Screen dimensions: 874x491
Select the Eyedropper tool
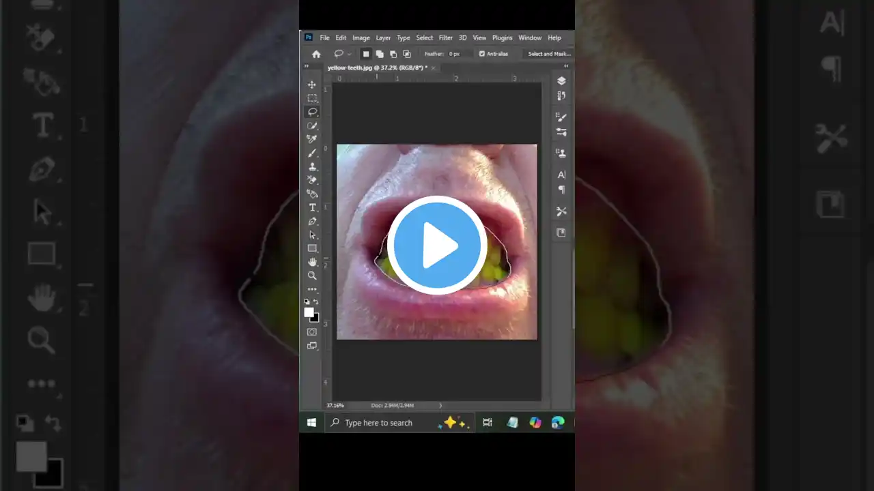click(x=312, y=139)
